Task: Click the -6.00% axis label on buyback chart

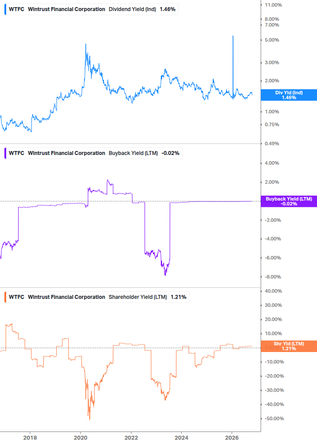Action: [x=273, y=258]
